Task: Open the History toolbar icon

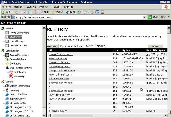Action: [79, 12]
